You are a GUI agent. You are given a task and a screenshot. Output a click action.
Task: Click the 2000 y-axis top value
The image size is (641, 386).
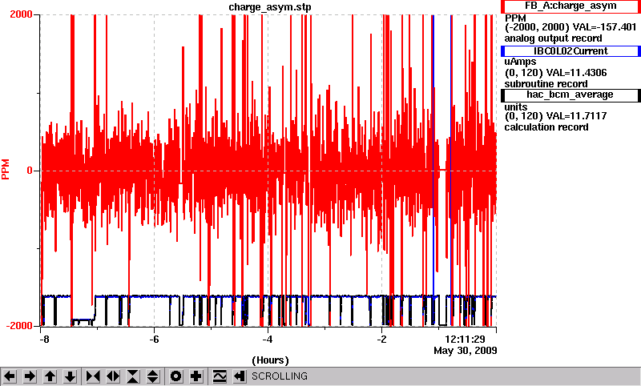pyautogui.click(x=22, y=14)
